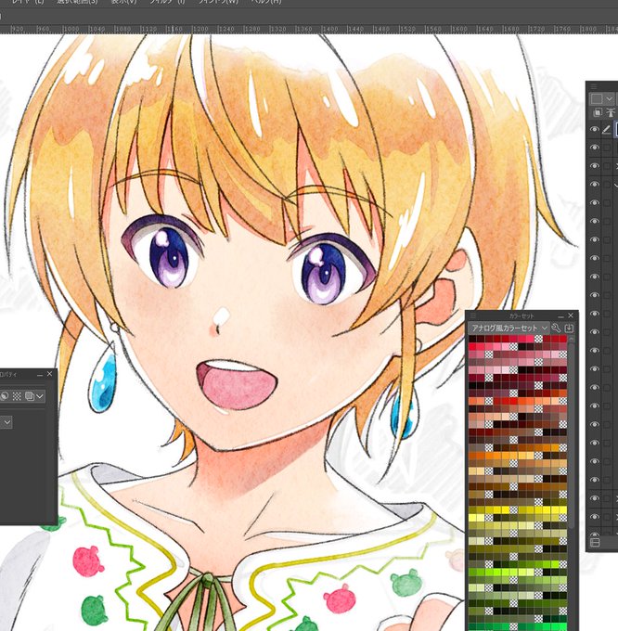Expand chevron beside layer color icon
The image size is (618, 631).
(x=40, y=396)
